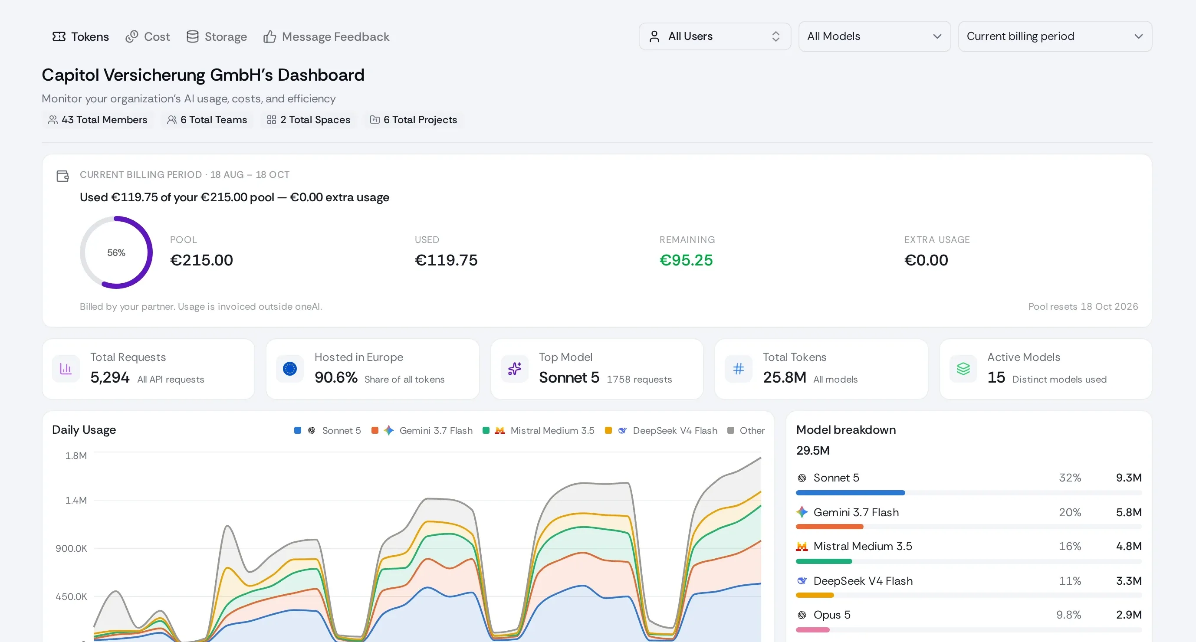
Task: Click the 25.8M Total Tokens value
Action: click(784, 377)
